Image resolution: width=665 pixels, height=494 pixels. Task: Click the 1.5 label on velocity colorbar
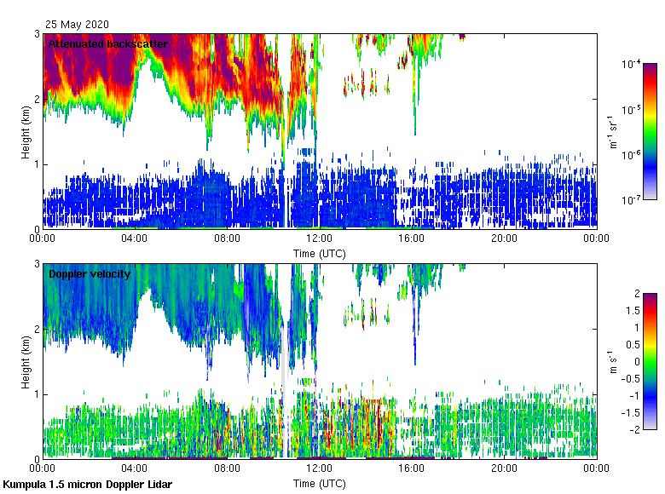tap(633, 311)
